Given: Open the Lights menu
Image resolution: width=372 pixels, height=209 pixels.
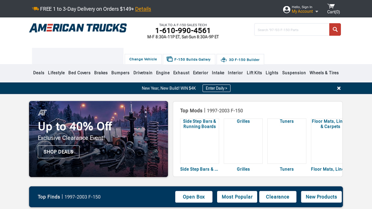Looking at the screenshot, I should (272, 73).
